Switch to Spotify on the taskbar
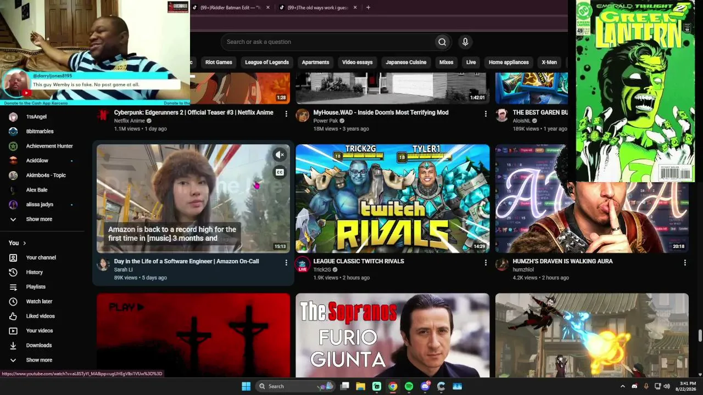 point(409,386)
